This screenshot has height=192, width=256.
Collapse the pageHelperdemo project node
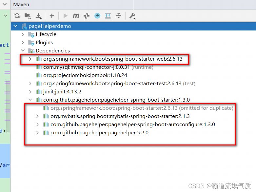tap(15, 26)
